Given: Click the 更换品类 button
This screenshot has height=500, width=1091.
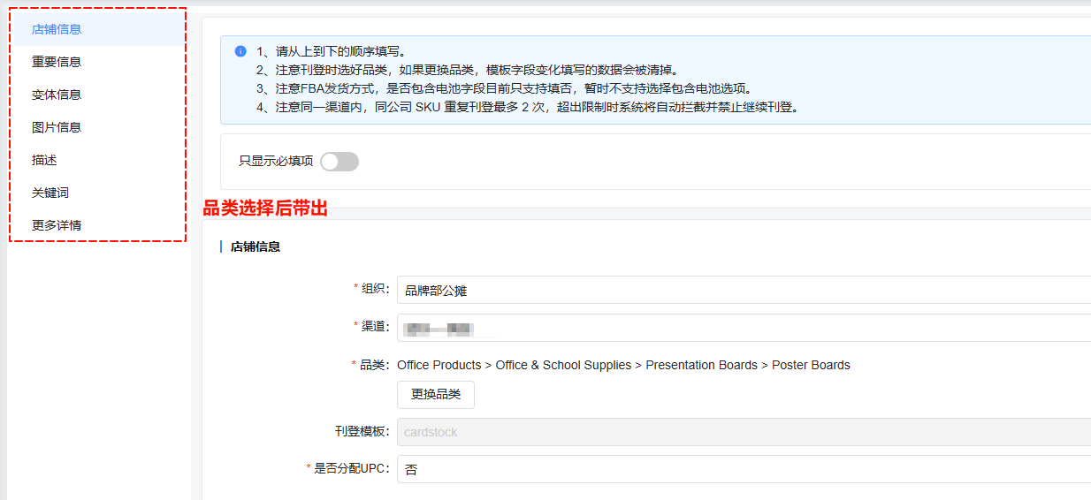Looking at the screenshot, I should 436,395.
